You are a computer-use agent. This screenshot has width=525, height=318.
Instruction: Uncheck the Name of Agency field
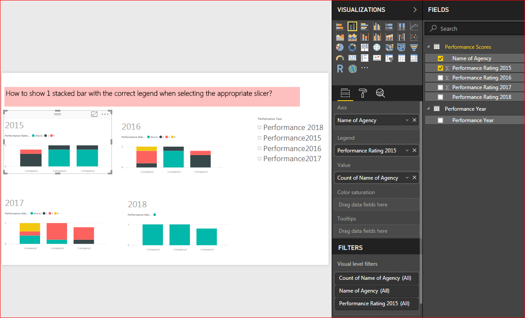pyautogui.click(x=440, y=58)
